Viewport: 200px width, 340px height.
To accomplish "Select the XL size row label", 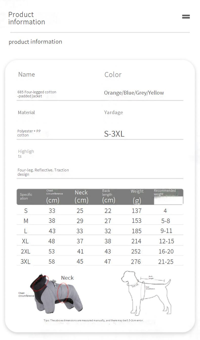I will [25, 241].
